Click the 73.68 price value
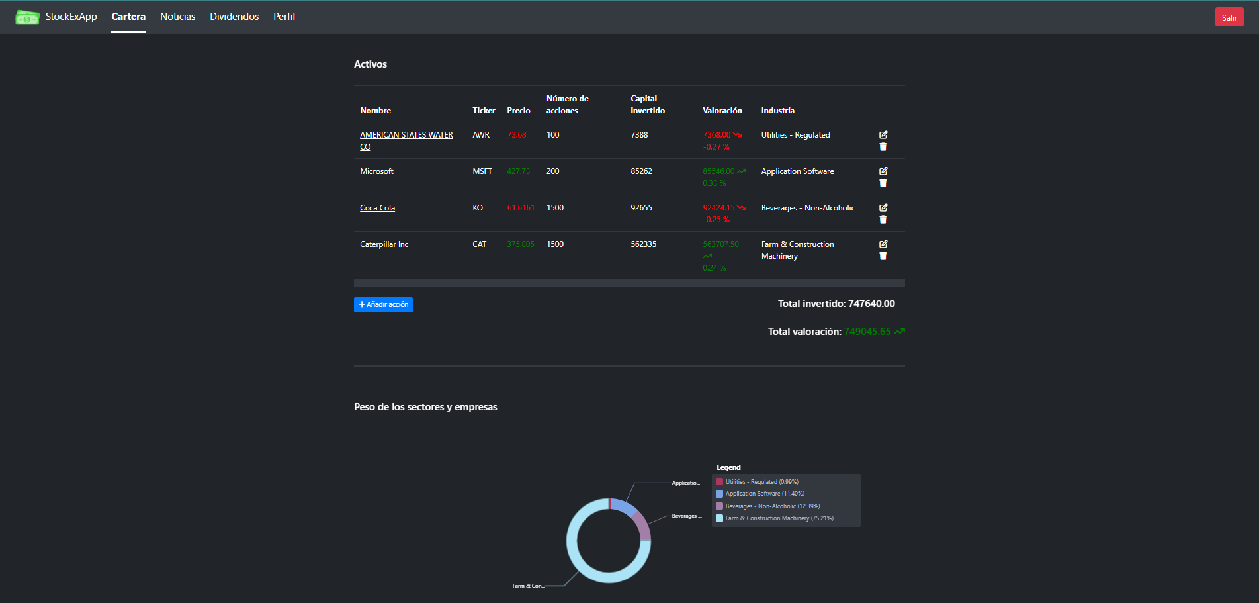The width and height of the screenshot is (1259, 603). pos(517,135)
